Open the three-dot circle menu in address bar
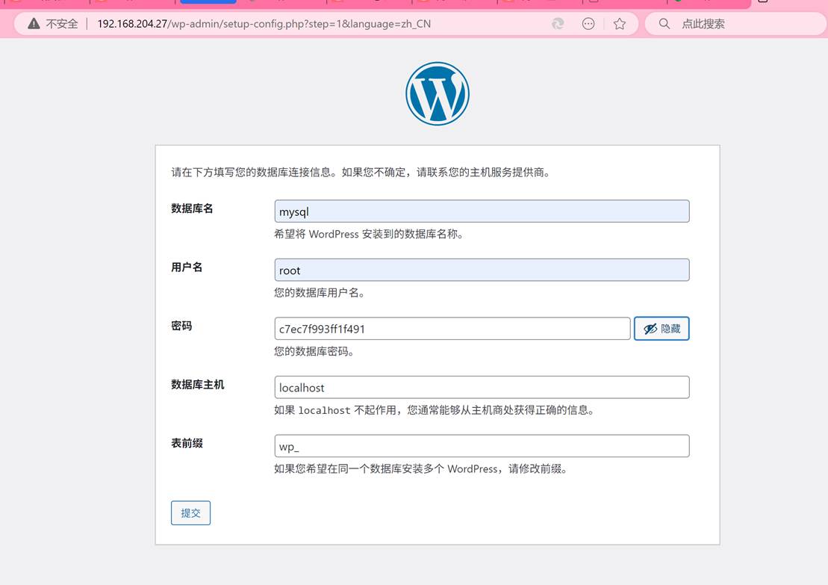 tap(588, 23)
